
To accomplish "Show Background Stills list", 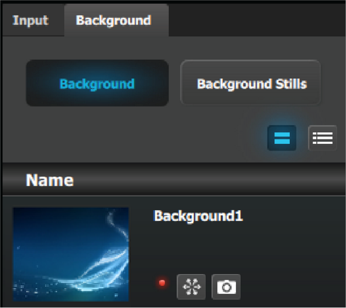I will (x=251, y=83).
